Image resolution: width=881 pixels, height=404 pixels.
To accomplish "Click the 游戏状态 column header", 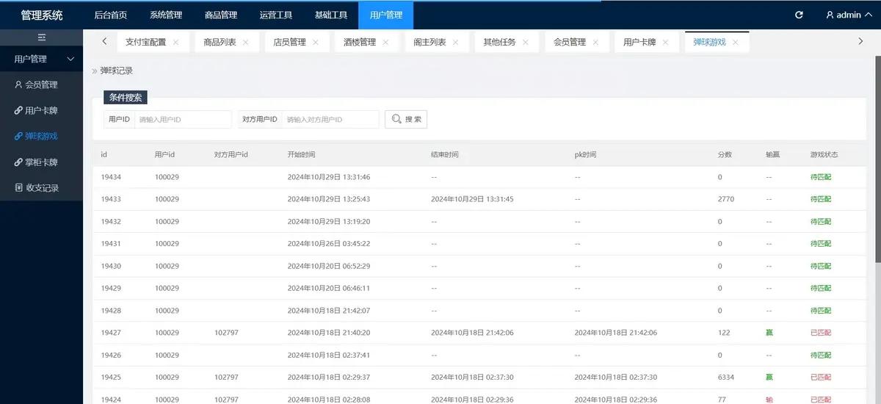I will click(x=824, y=155).
